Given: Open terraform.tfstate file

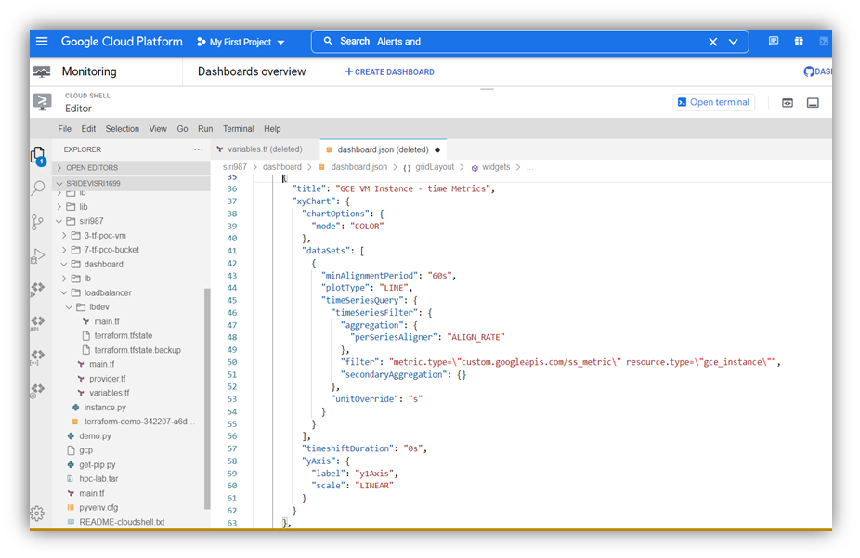Looking at the screenshot, I should pyautogui.click(x=123, y=335).
